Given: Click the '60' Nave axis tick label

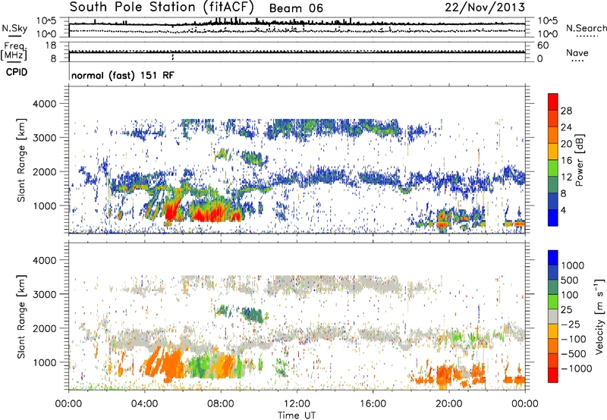Looking at the screenshot, I should pos(543,45).
